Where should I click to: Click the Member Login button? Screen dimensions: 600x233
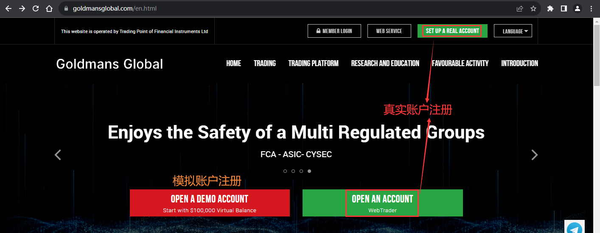[334, 31]
